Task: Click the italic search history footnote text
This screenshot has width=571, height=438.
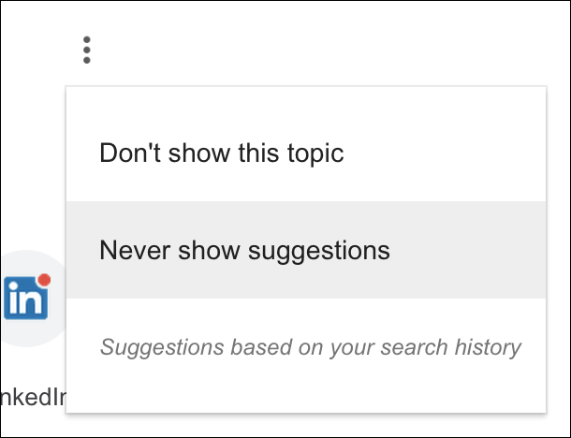Action: 311,347
